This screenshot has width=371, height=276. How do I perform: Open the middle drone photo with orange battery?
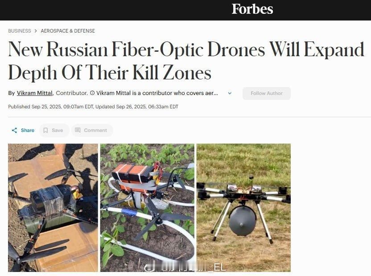coord(148,208)
